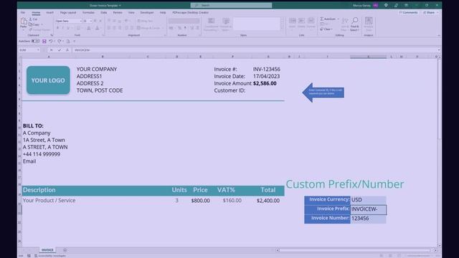Open Format as Table gallery

tap(226, 24)
